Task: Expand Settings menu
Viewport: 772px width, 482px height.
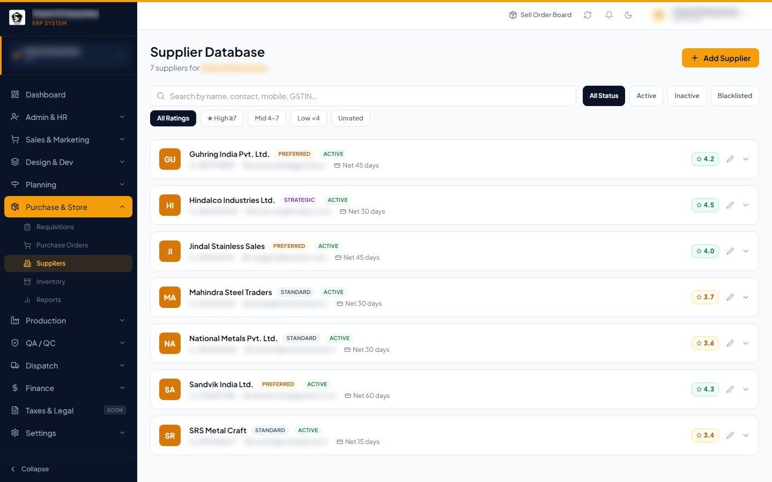Action: [68, 433]
